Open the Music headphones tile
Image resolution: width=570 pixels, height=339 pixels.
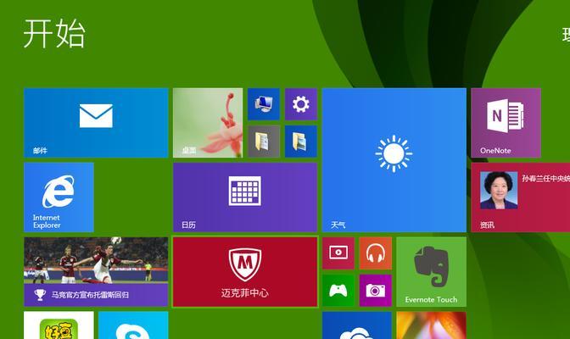click(376, 253)
